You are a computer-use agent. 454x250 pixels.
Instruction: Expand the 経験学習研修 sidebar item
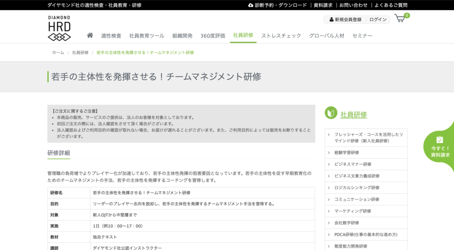347,152
